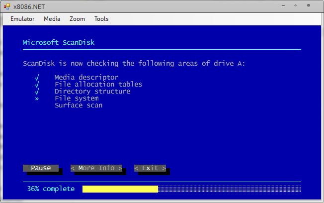Click the yellow filled part of progress bar
324x203 pixels.
click(x=120, y=189)
